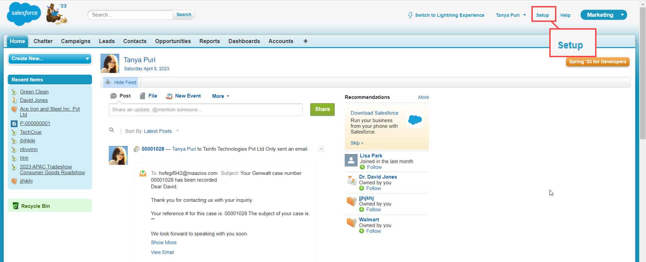646x262 pixels.
Task: Open the nbvvmn recent item
Action: click(x=29, y=149)
